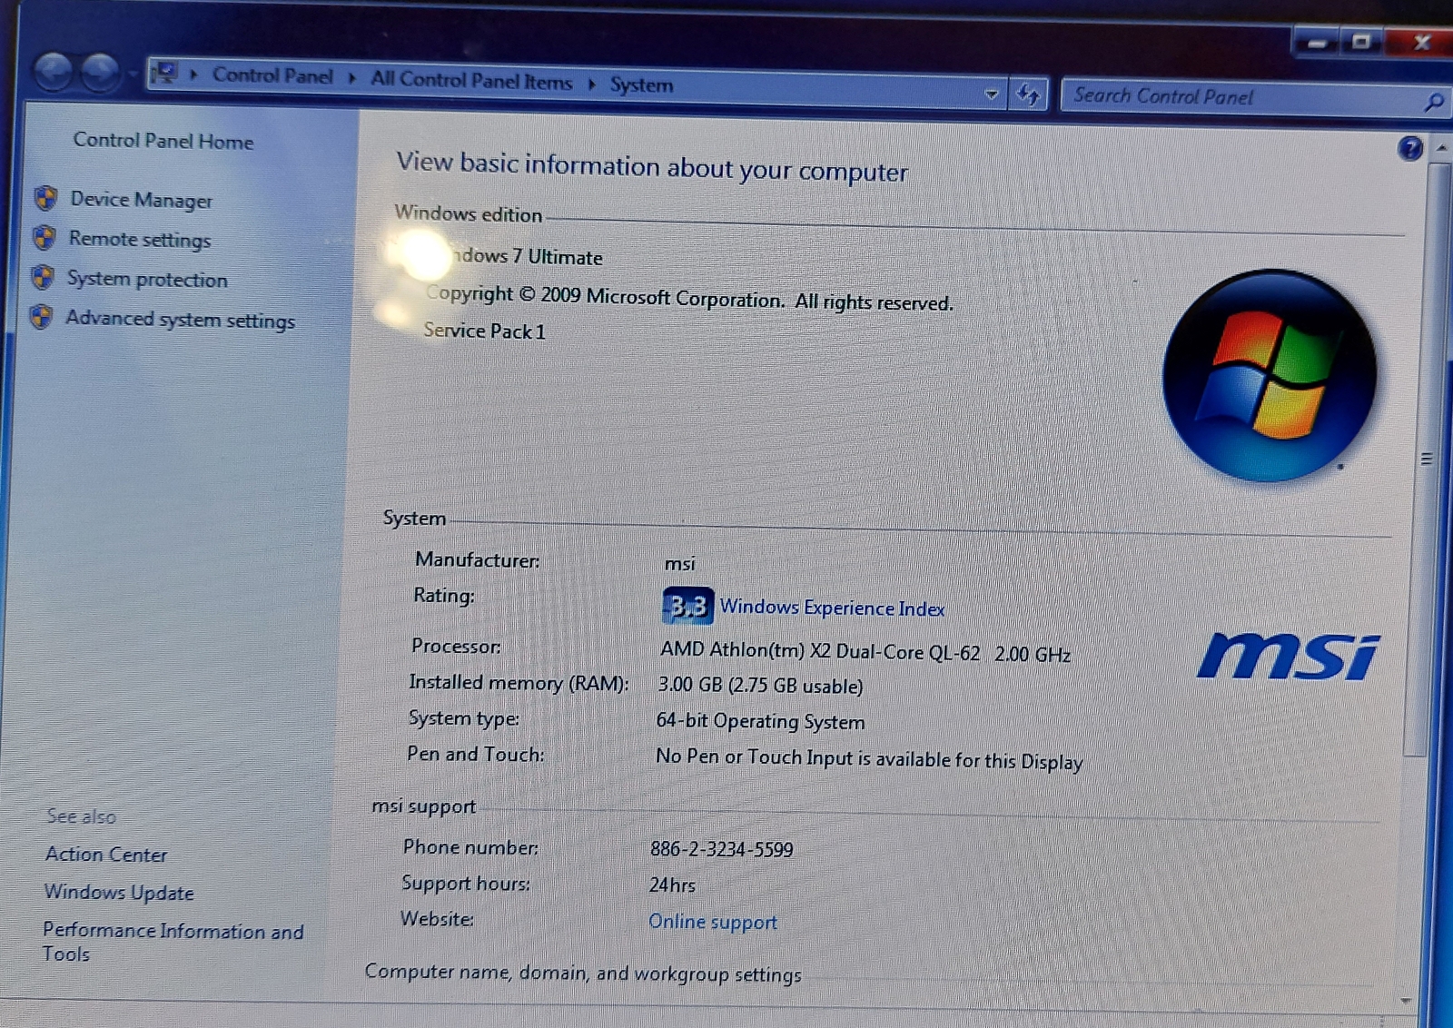
Task: Click the search magnifier icon
Action: coord(1433,102)
